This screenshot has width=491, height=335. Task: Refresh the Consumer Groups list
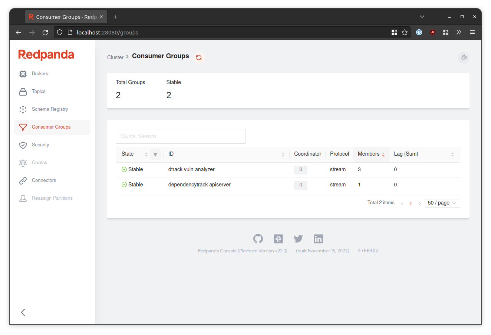(199, 57)
